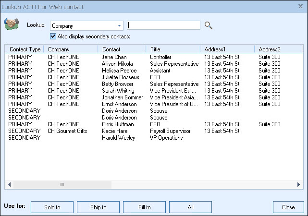Image resolution: width=308 pixels, height=216 pixels.
Task: Click the magnifying glass search icon
Action: 208,25
